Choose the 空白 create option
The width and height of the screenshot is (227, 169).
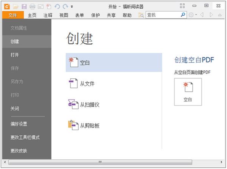click(x=114, y=62)
